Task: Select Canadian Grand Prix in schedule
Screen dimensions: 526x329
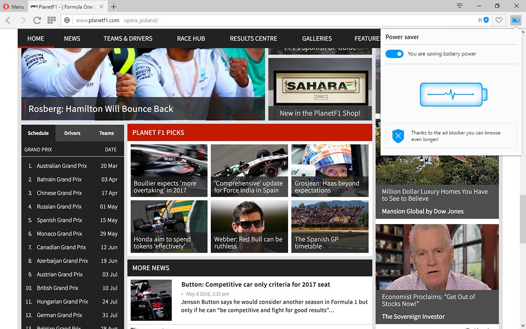Action: (x=73, y=247)
